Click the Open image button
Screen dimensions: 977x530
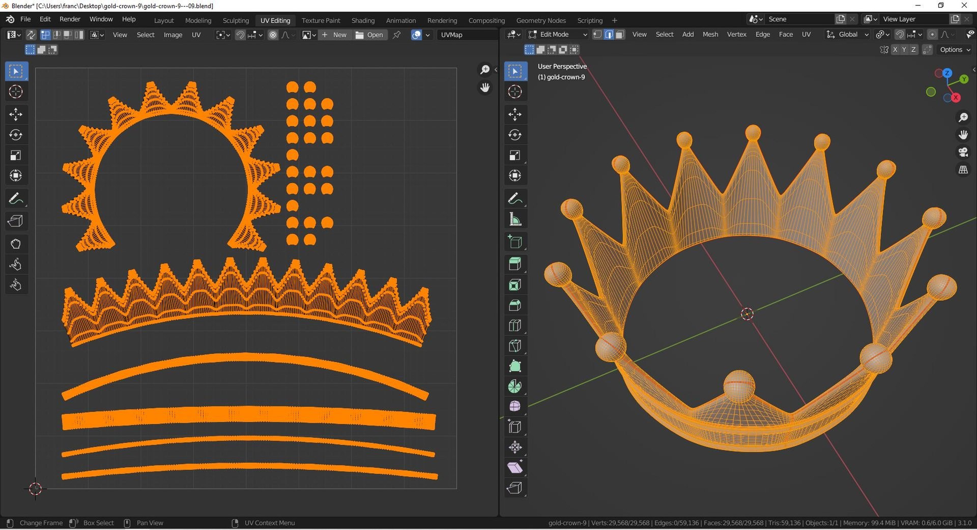369,35
